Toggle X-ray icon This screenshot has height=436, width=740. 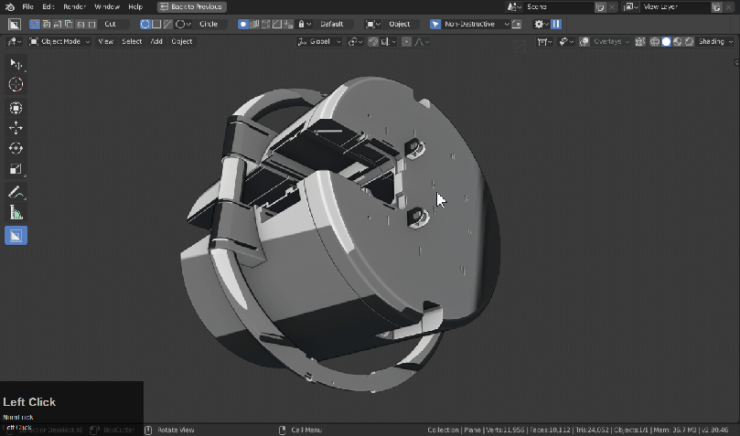pyautogui.click(x=640, y=41)
